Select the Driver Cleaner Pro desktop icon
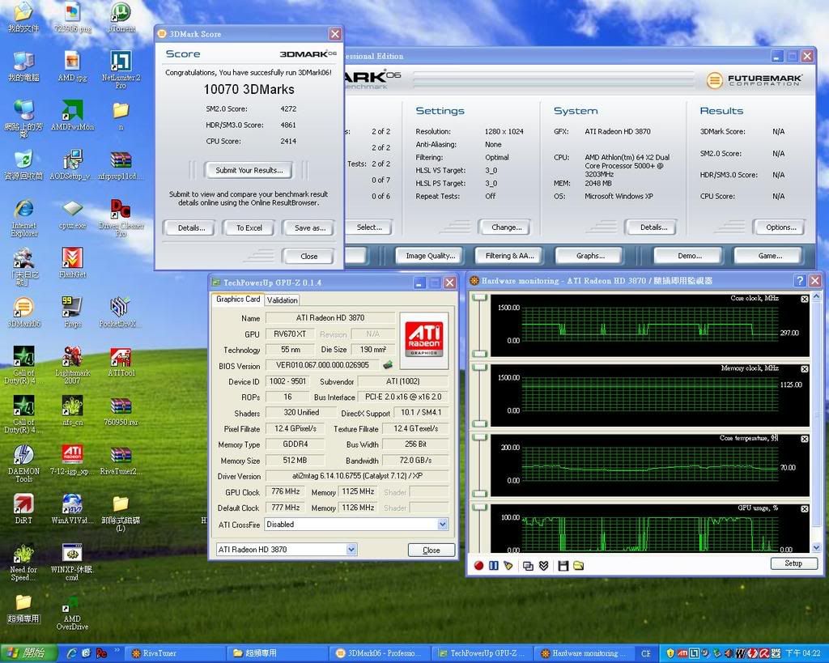 (121, 217)
